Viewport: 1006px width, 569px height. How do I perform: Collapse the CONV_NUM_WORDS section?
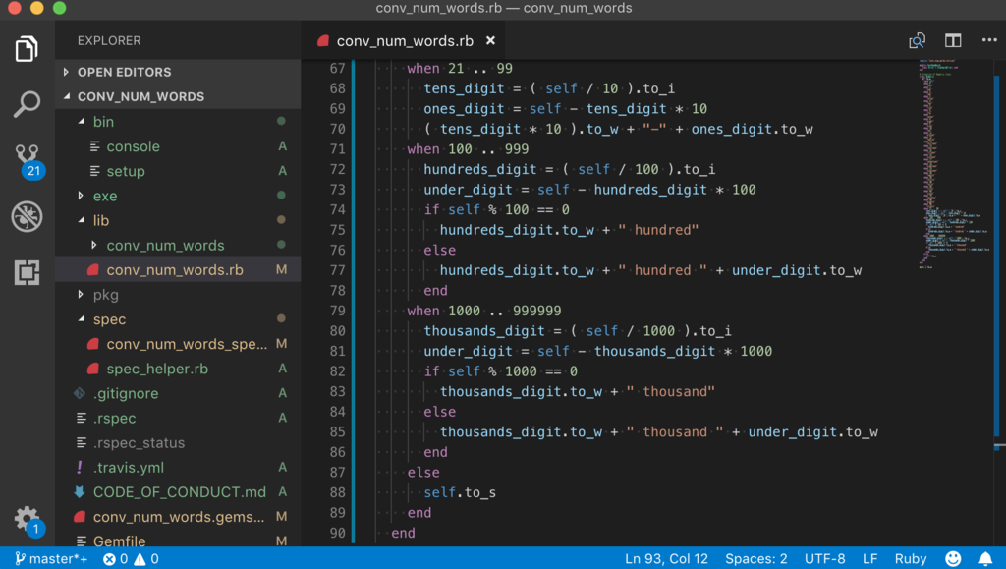pyautogui.click(x=178, y=96)
